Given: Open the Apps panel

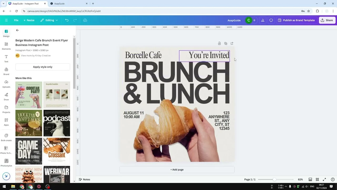Looking at the screenshot, I should click(6, 122).
